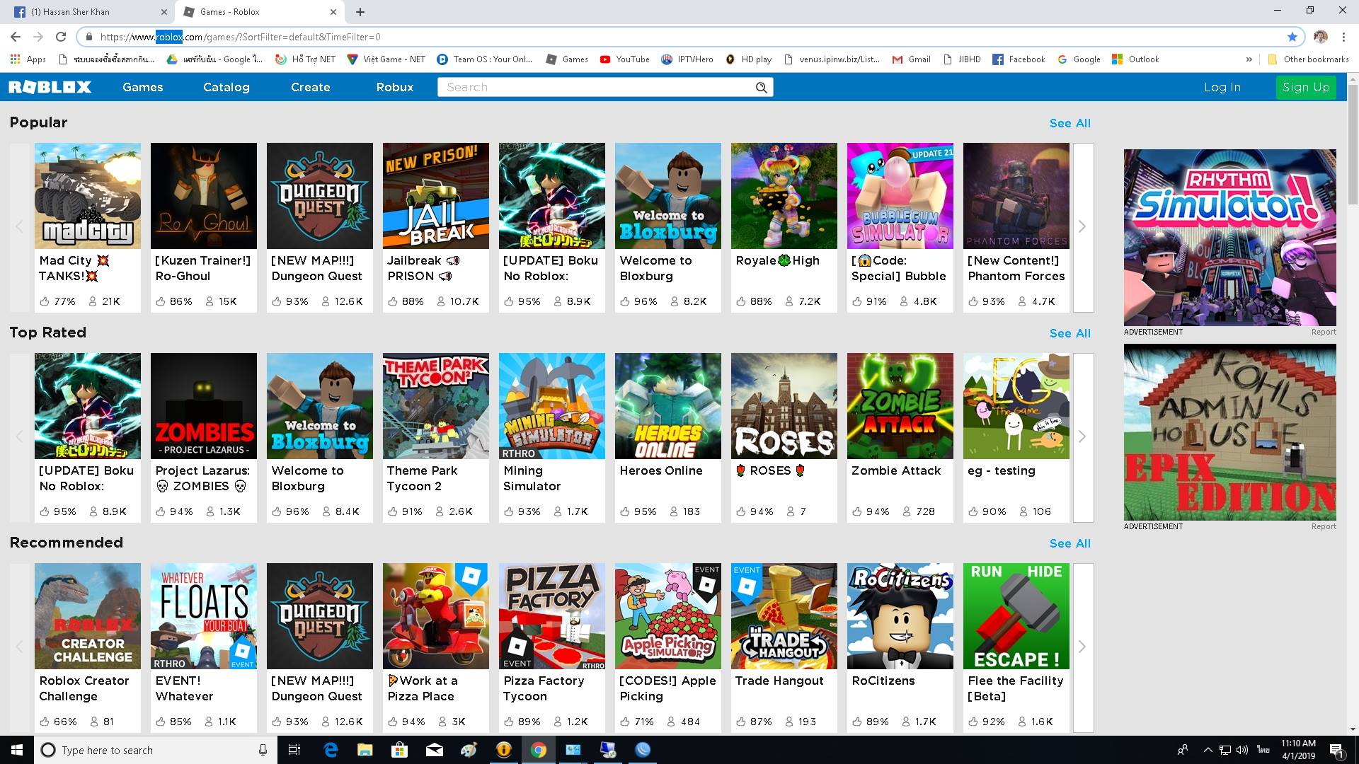Open the Outlook bookmark
Viewport: 1359px width, 764px height.
click(1135, 59)
